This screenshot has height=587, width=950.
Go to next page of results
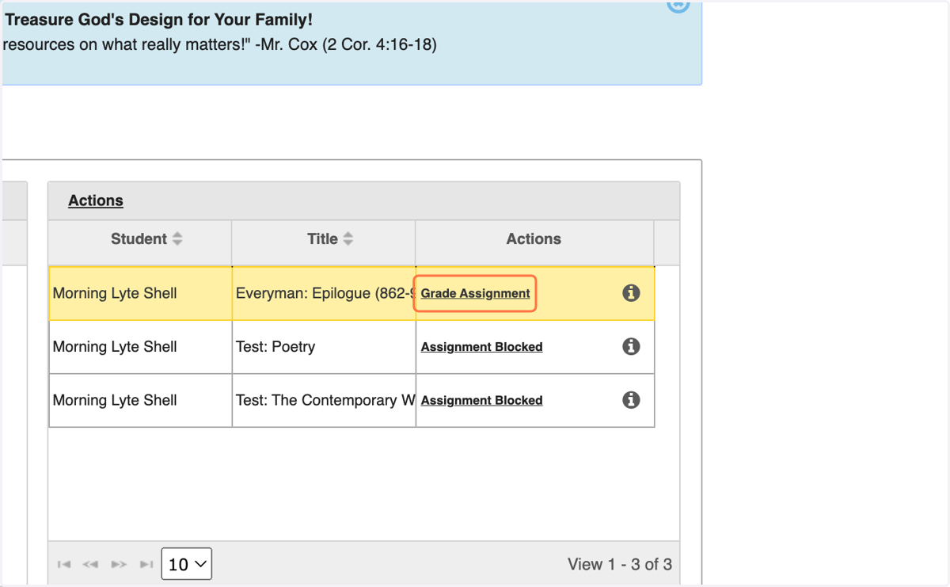click(119, 564)
